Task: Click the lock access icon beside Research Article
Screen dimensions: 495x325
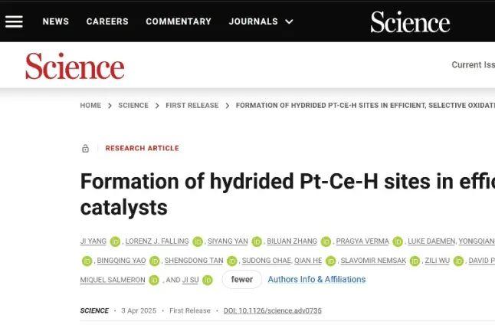Action: (x=85, y=148)
